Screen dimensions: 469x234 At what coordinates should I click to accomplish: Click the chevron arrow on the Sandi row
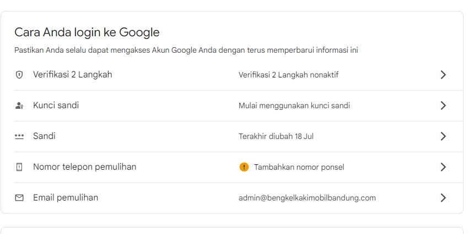tap(443, 136)
